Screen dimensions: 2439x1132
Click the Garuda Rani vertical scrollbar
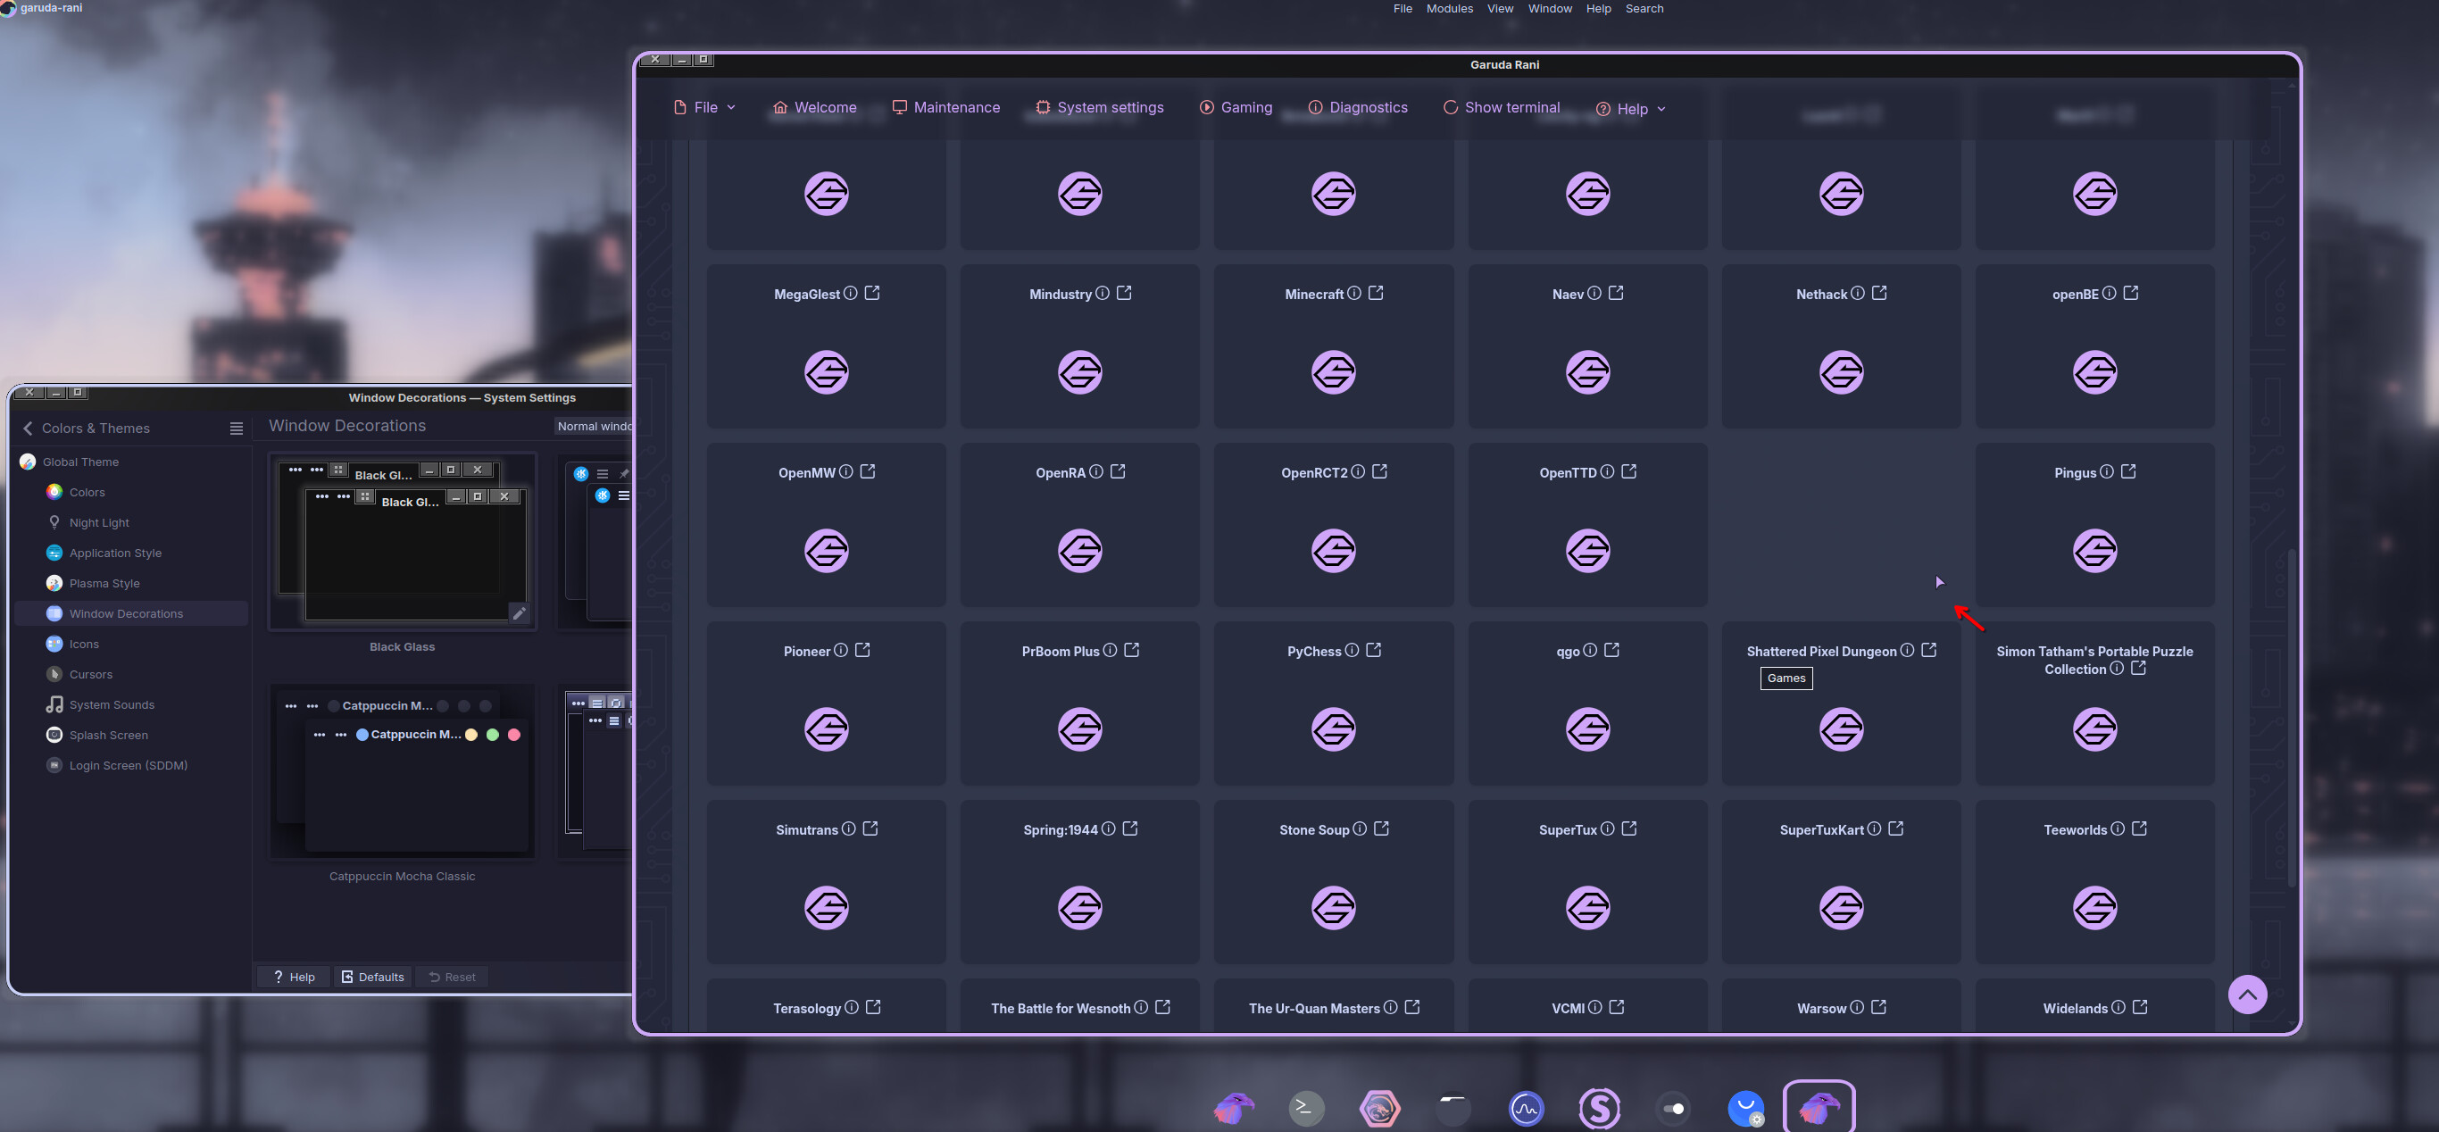2292,719
